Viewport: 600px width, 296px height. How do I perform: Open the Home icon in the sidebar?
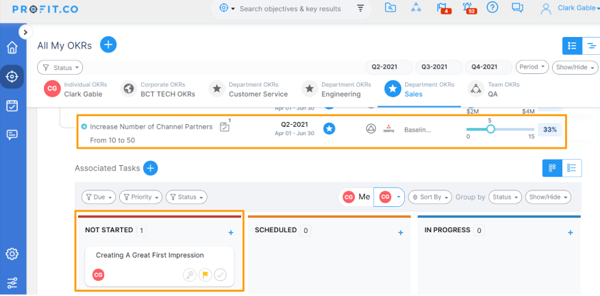pyautogui.click(x=12, y=47)
